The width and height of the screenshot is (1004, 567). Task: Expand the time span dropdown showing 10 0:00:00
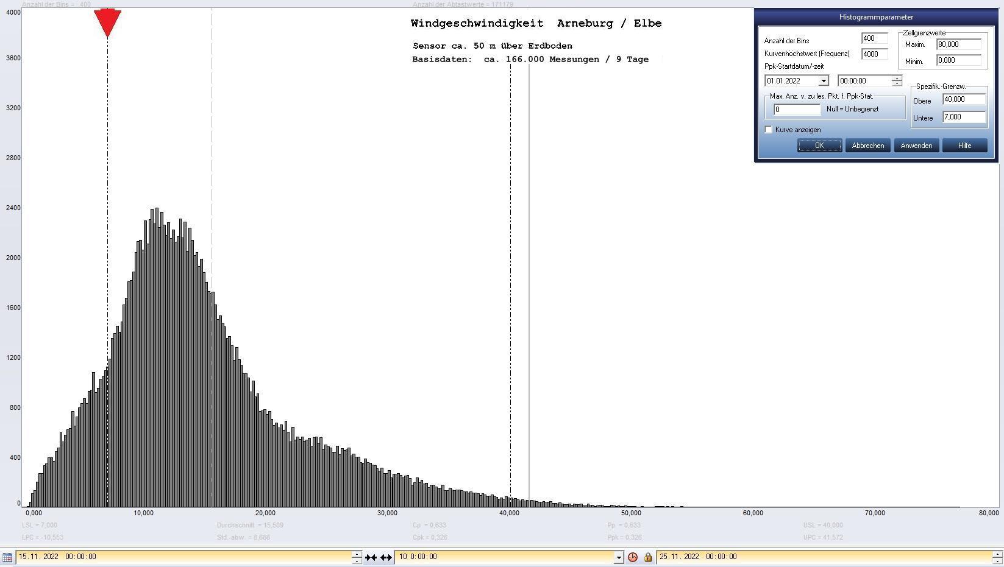[x=618, y=557]
